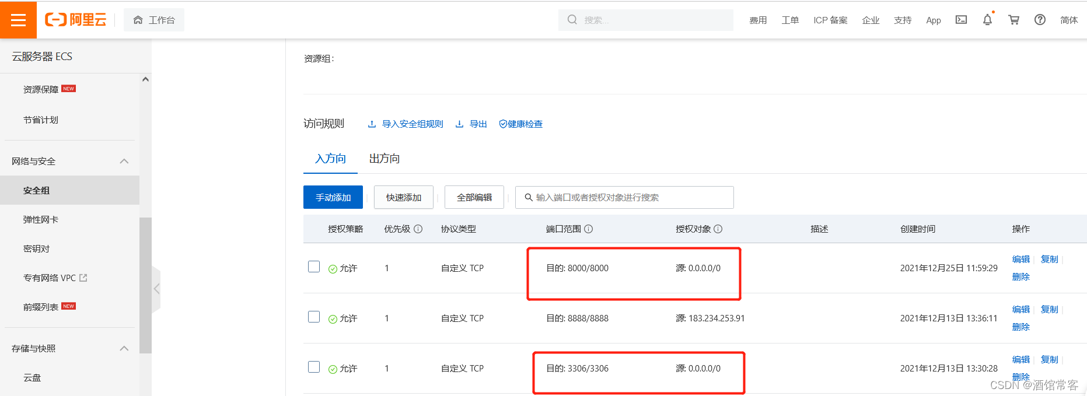Click search icon in rule filter box
Screen dimensions: 1087x396
[x=529, y=197]
